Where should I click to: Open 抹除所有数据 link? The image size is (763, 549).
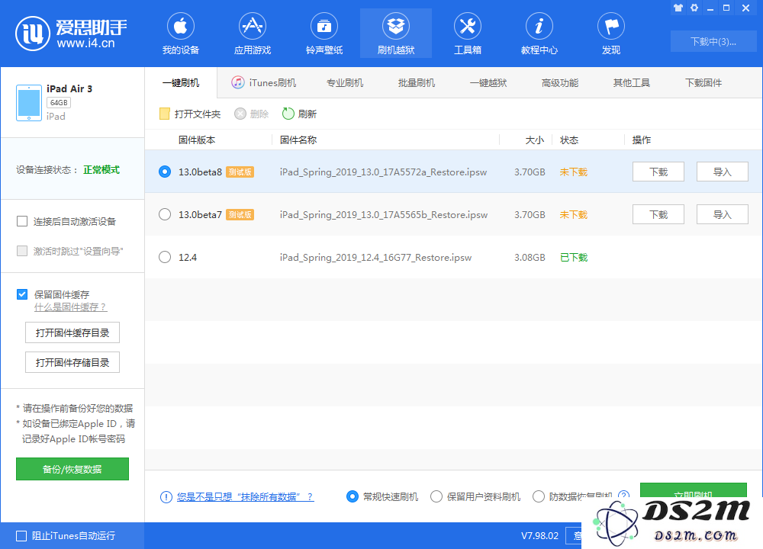pyautogui.click(x=245, y=497)
